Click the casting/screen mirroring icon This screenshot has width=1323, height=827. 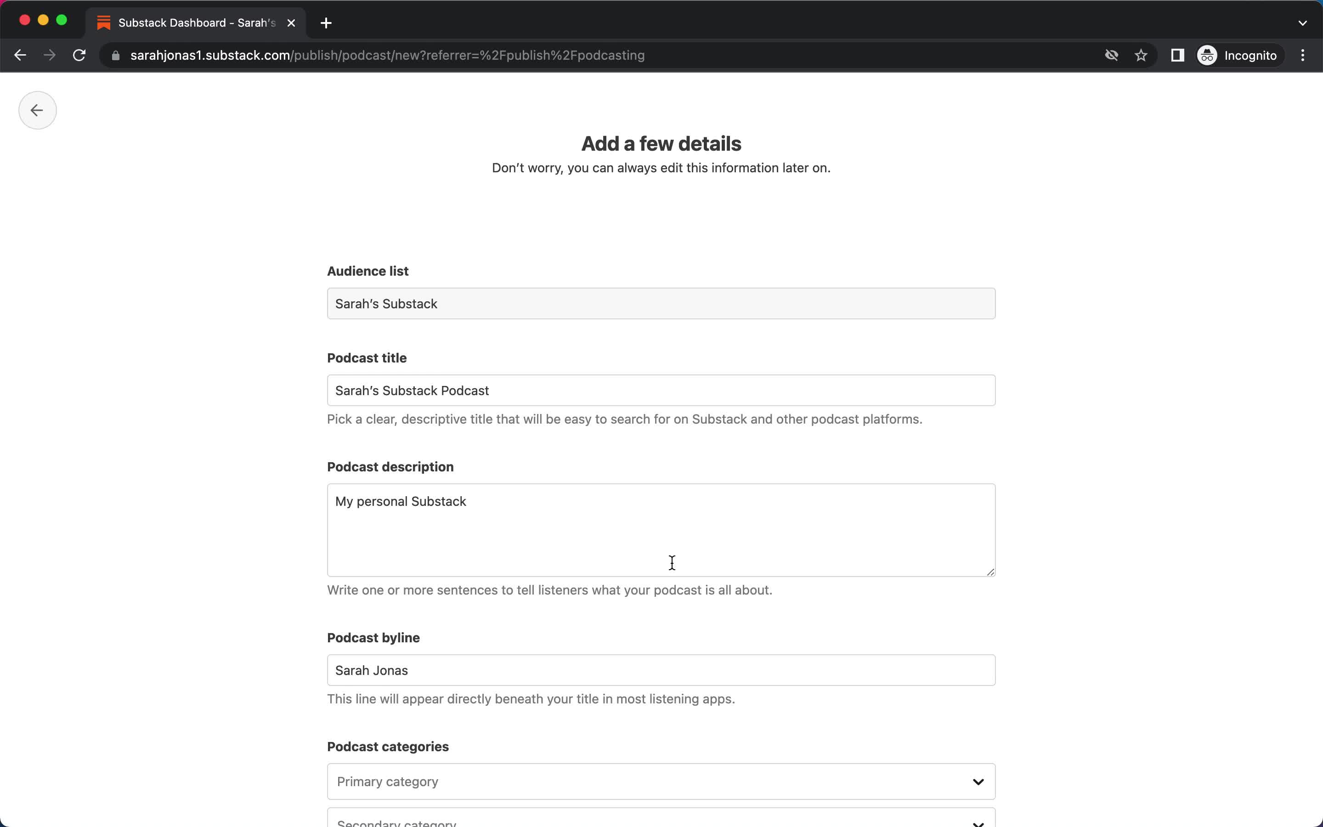click(1176, 55)
